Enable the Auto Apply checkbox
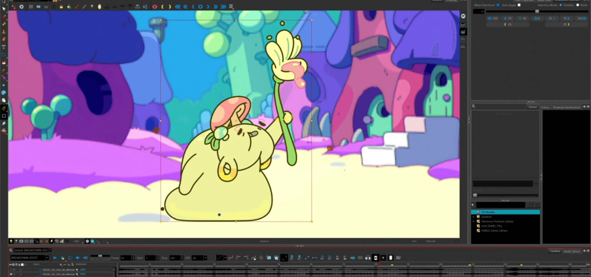The height and width of the screenshot is (277, 591). point(519,5)
